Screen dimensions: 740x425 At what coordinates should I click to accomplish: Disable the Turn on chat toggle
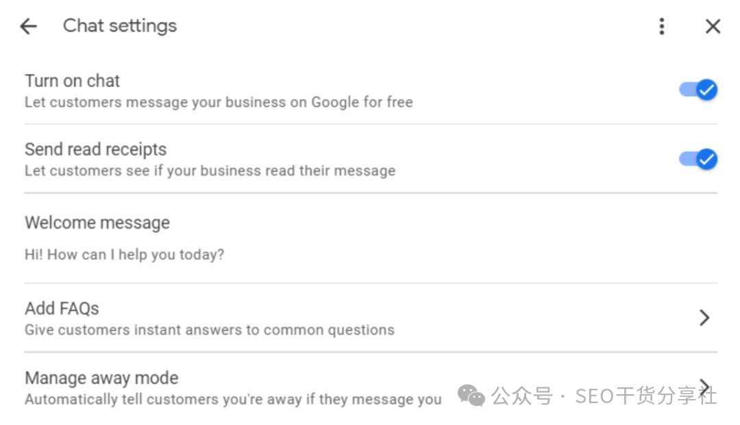(698, 90)
